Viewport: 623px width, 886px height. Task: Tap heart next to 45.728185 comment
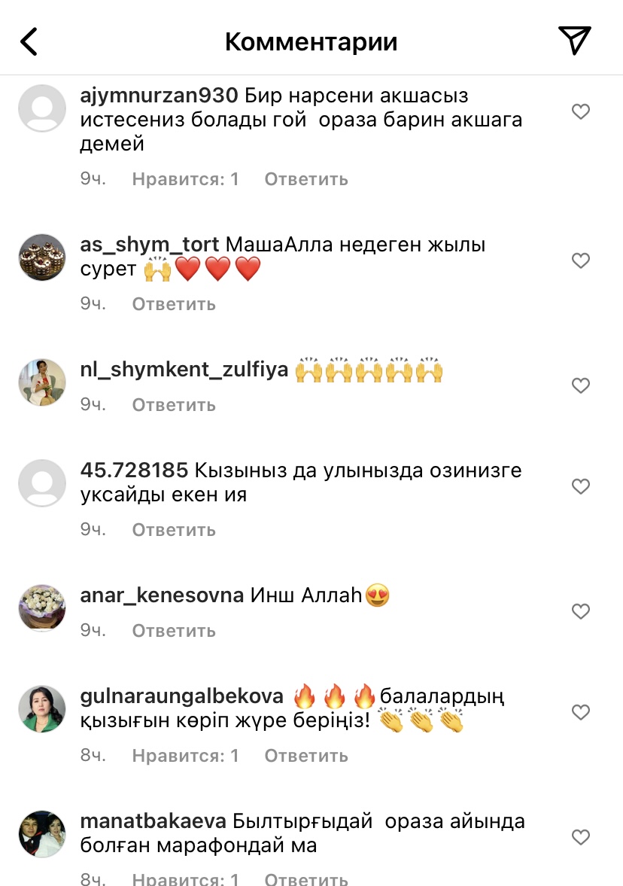click(x=581, y=486)
